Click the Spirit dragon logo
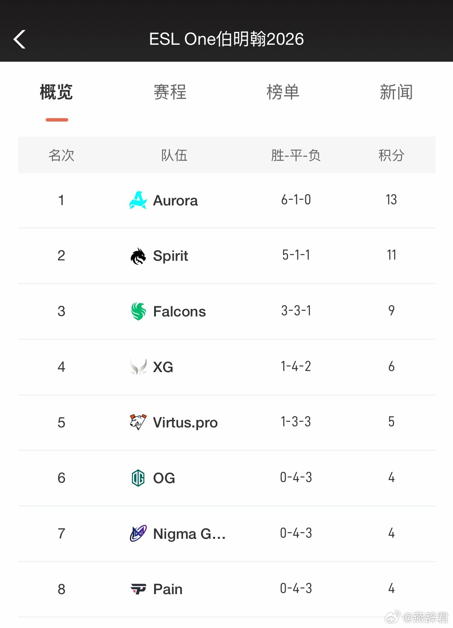 (138, 256)
